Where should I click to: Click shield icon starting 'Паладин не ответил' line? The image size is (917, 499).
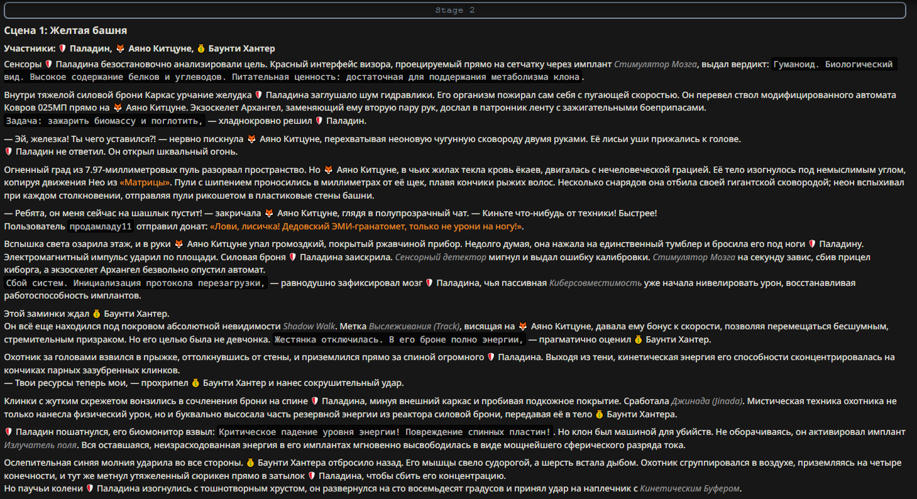tap(9, 151)
